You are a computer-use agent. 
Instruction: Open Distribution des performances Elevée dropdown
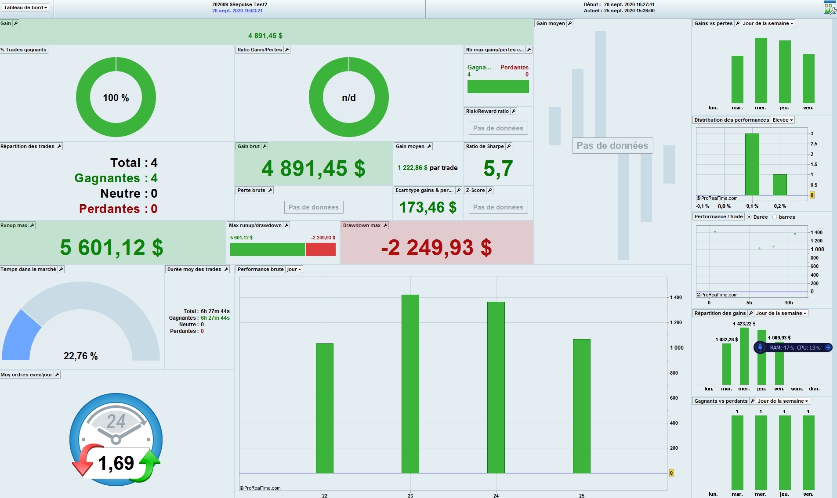(783, 120)
